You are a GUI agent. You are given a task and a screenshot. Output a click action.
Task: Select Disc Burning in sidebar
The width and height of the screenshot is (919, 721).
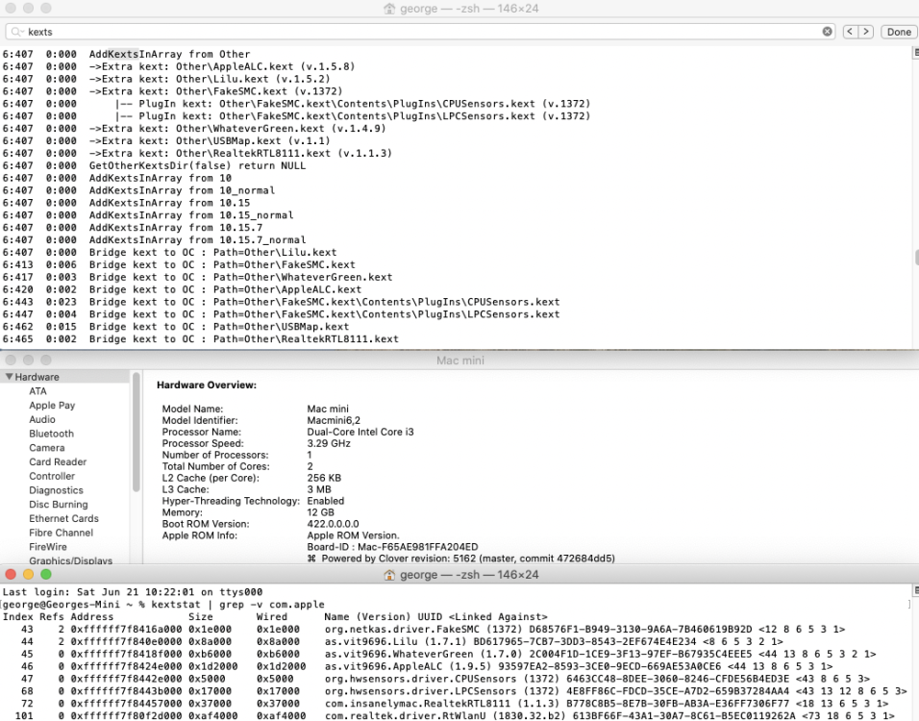click(59, 504)
